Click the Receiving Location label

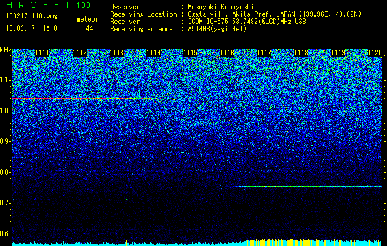tap(143, 14)
